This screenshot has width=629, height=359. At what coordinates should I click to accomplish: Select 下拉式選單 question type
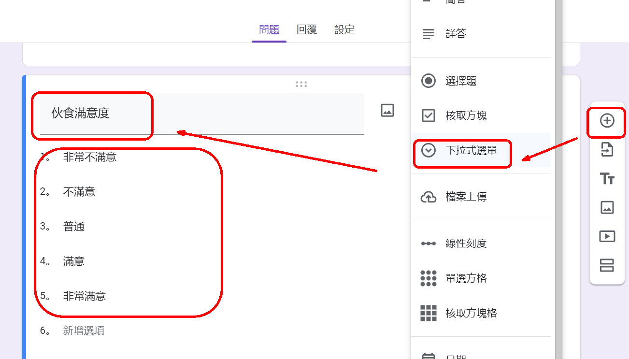471,150
